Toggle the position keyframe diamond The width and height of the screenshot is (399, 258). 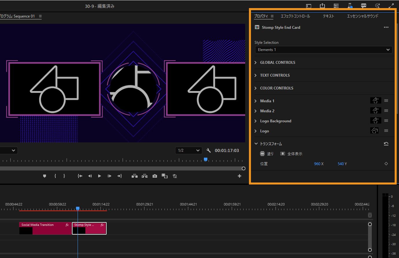tap(386, 164)
